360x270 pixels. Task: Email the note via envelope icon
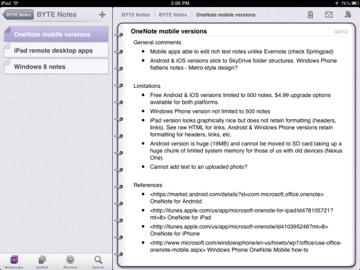tap(329, 15)
